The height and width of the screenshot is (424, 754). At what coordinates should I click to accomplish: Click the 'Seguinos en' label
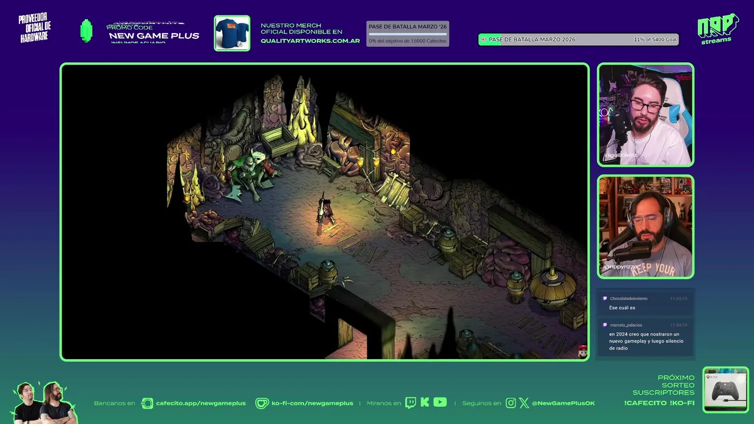point(481,403)
